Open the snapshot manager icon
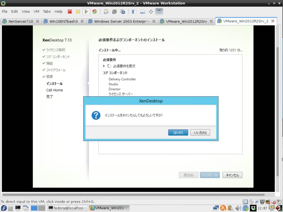 coord(123,12)
